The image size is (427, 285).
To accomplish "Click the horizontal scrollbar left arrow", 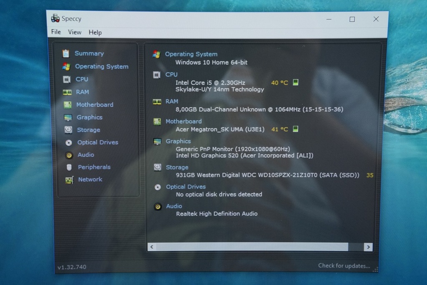I will coord(152,247).
